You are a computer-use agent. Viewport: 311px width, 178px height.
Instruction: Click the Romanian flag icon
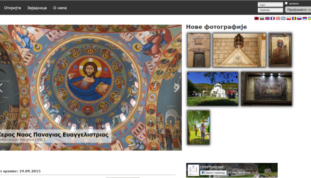(294, 19)
